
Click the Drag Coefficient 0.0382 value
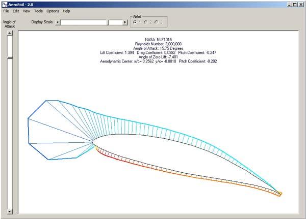pyautogui.click(x=156, y=52)
